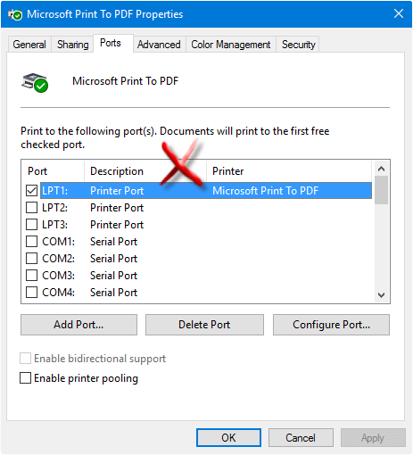
Task: Open the Security tab
Action: coord(298,45)
